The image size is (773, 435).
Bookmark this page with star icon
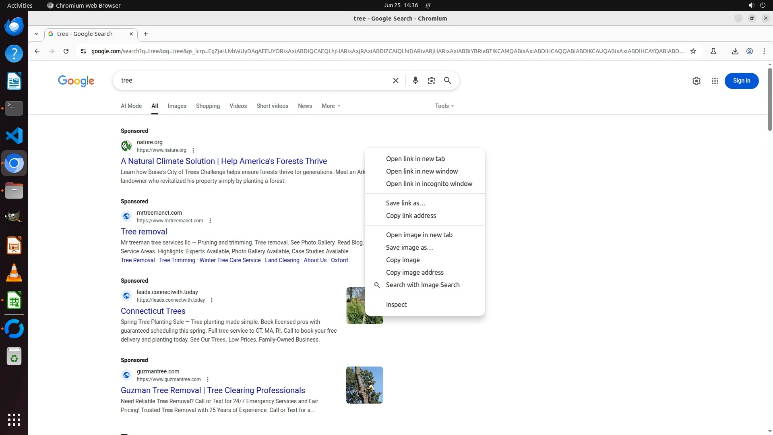pyautogui.click(x=693, y=51)
